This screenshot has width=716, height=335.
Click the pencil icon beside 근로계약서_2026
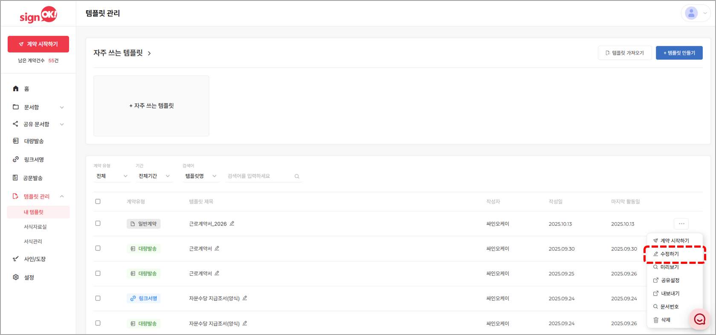[x=232, y=223]
